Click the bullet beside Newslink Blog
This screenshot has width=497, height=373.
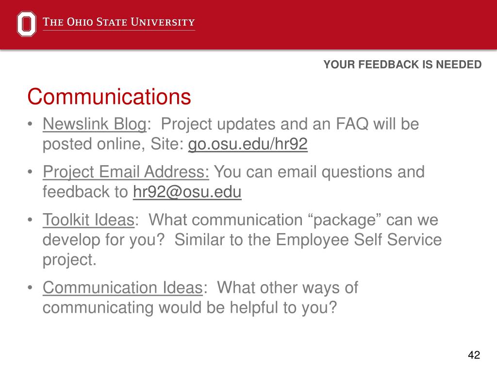30,124
